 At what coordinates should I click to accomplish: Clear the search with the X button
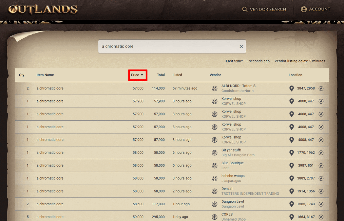coord(241,46)
